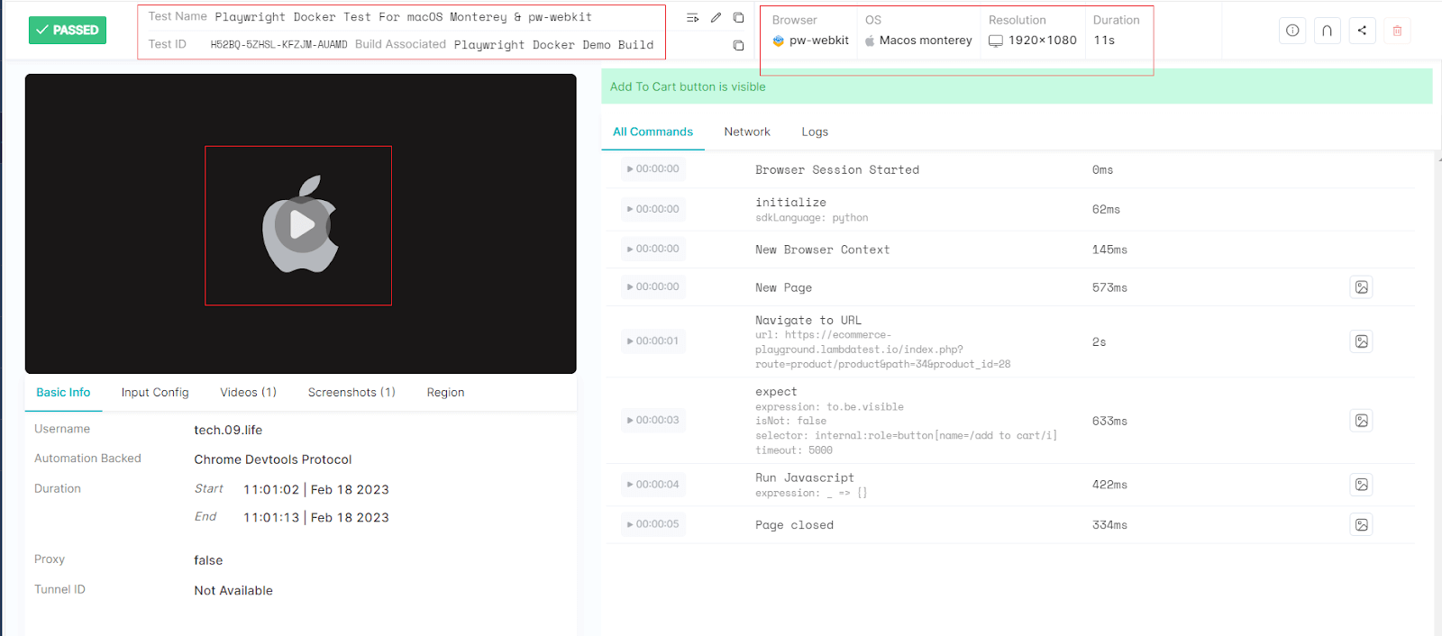Open the Logs tab
Viewport: 1442px width, 636px height.
click(x=814, y=132)
